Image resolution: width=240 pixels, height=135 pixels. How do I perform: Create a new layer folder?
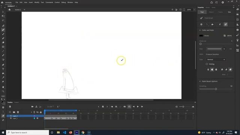pyautogui.click(x=14, y=112)
